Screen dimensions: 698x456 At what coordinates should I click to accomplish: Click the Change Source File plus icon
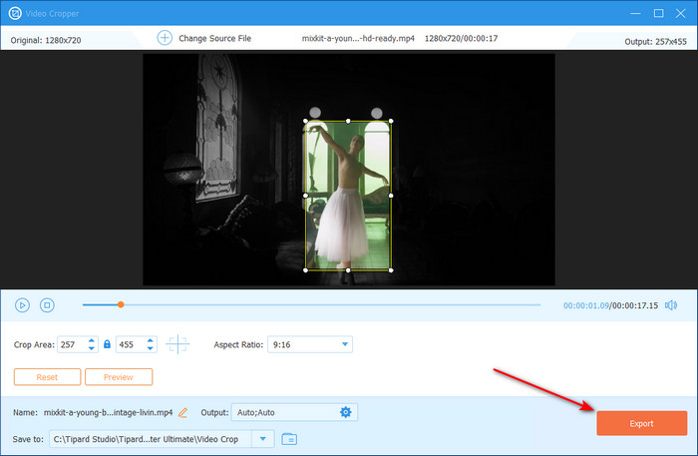165,38
